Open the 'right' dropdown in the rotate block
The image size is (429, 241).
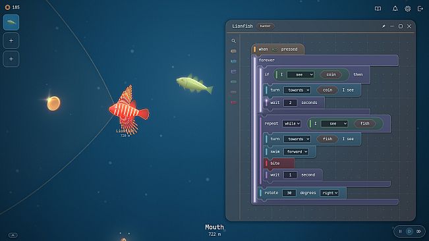(x=329, y=193)
